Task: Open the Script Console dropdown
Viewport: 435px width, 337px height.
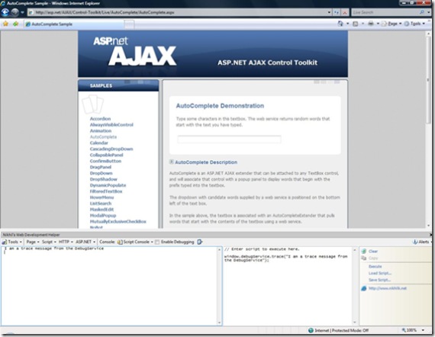Action: [x=135, y=242]
